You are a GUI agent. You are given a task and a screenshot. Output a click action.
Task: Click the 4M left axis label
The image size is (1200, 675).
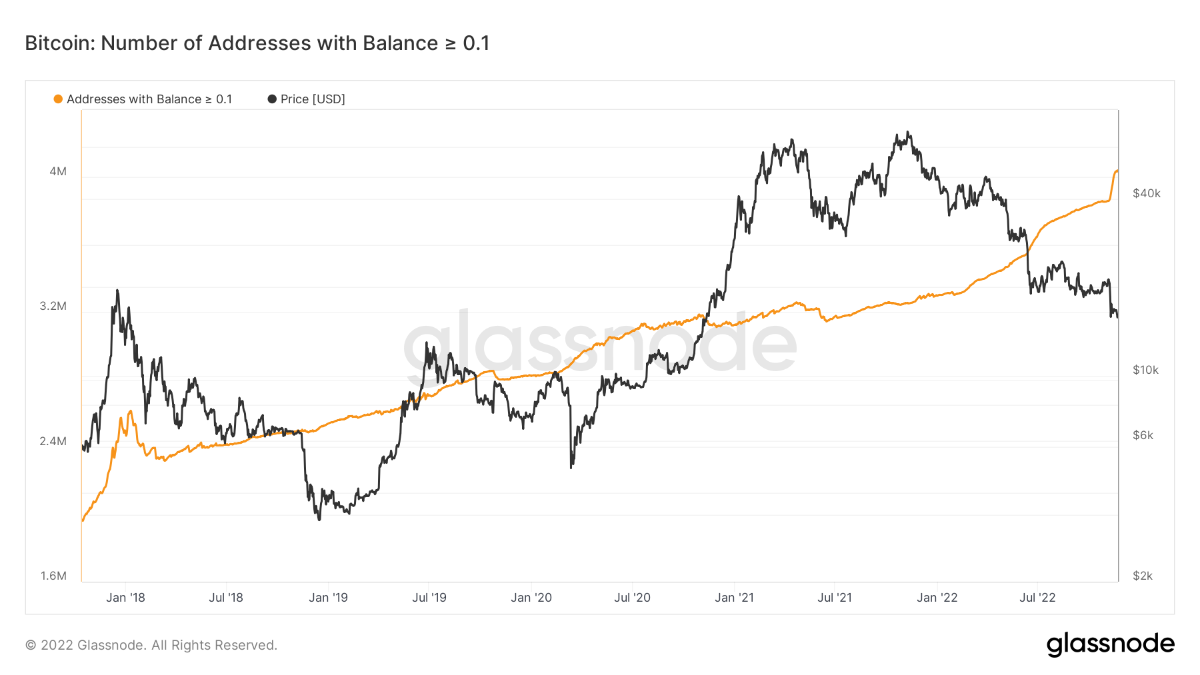pos(58,171)
